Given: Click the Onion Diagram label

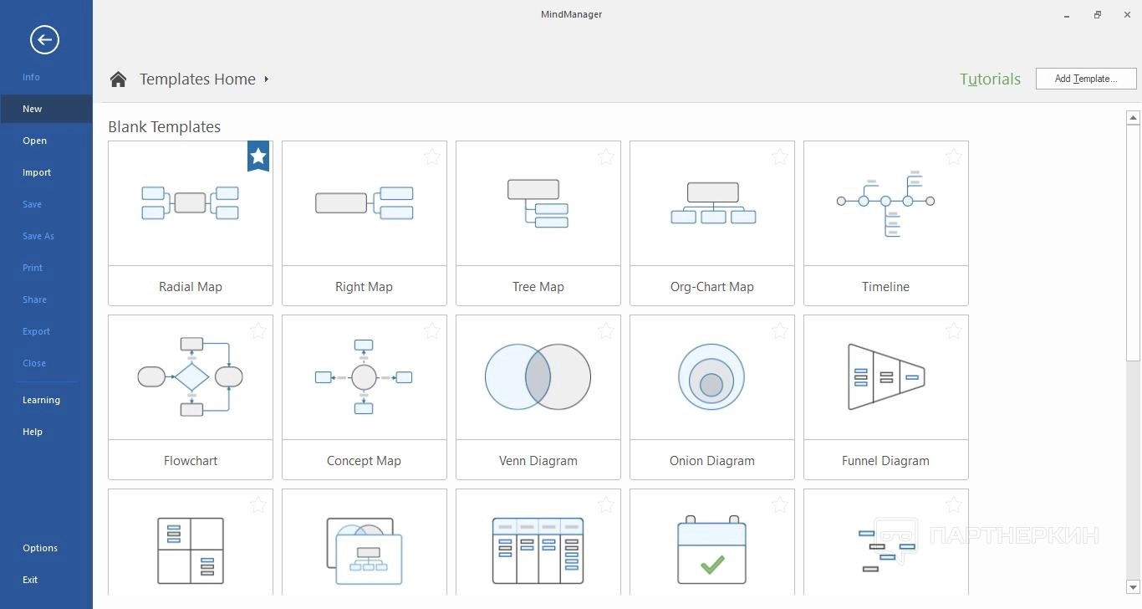Looking at the screenshot, I should pos(712,461).
